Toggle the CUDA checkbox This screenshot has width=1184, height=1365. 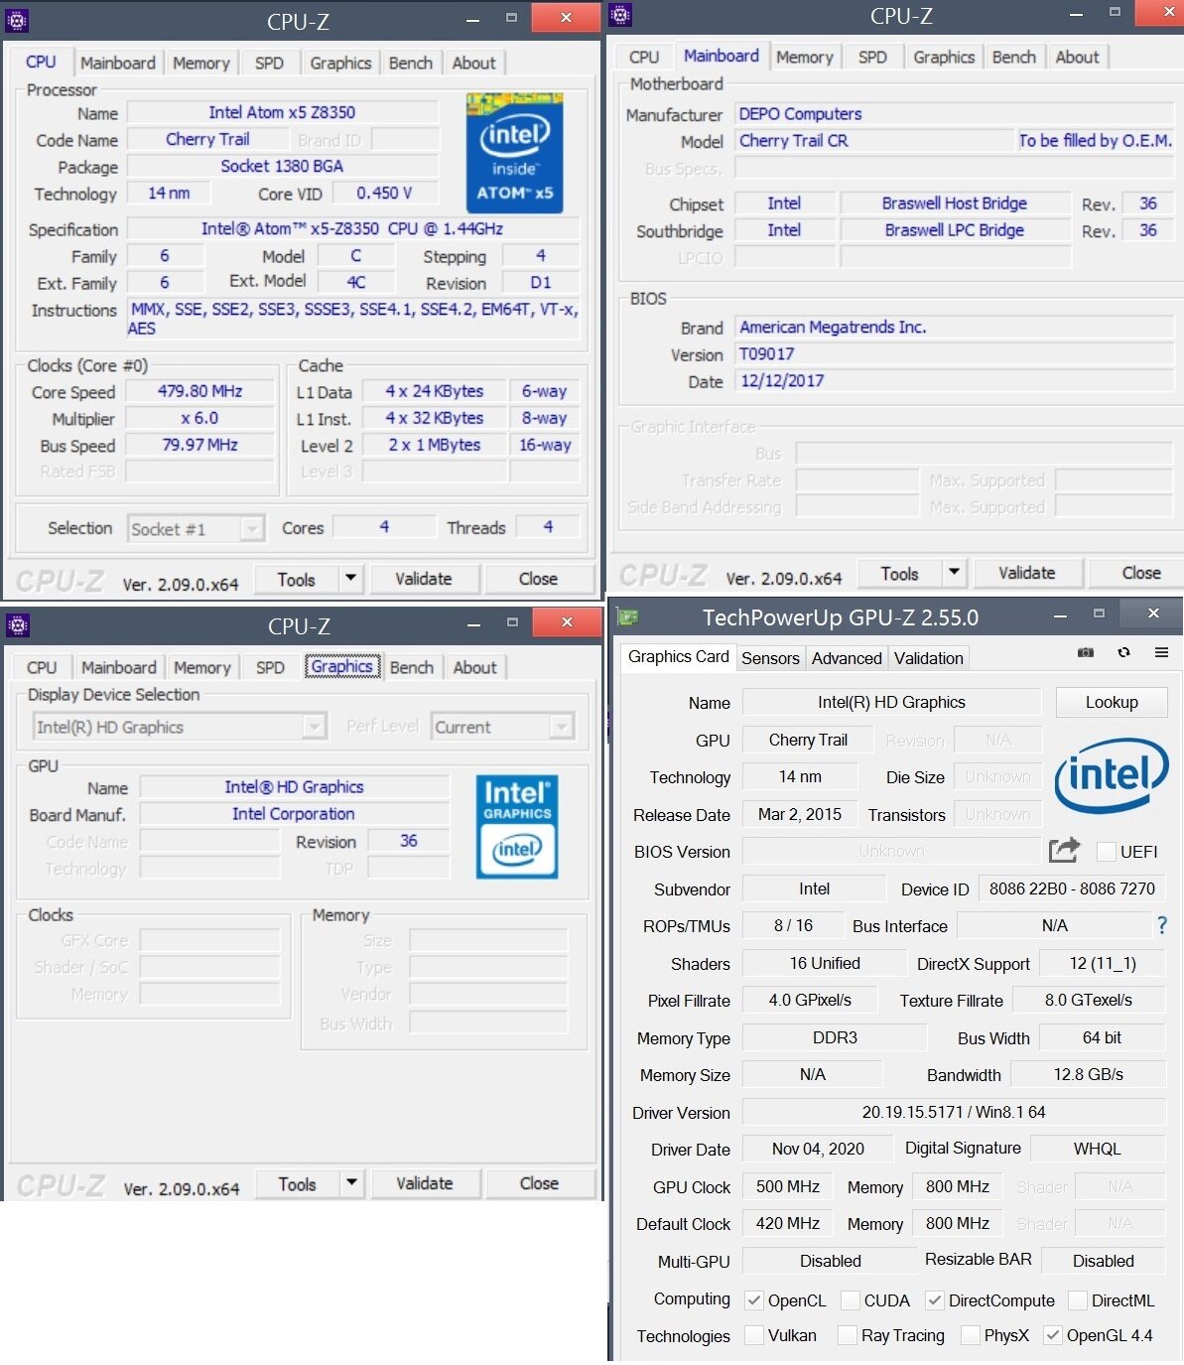851,1300
